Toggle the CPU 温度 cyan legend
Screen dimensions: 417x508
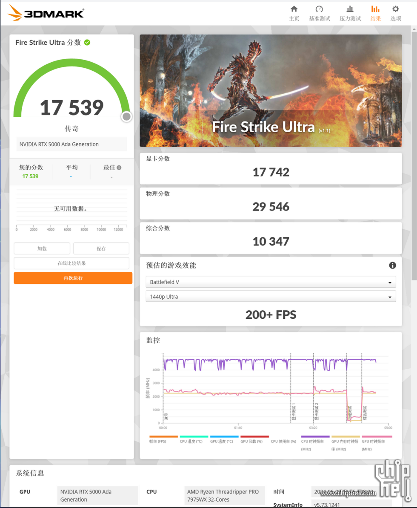coord(194,439)
